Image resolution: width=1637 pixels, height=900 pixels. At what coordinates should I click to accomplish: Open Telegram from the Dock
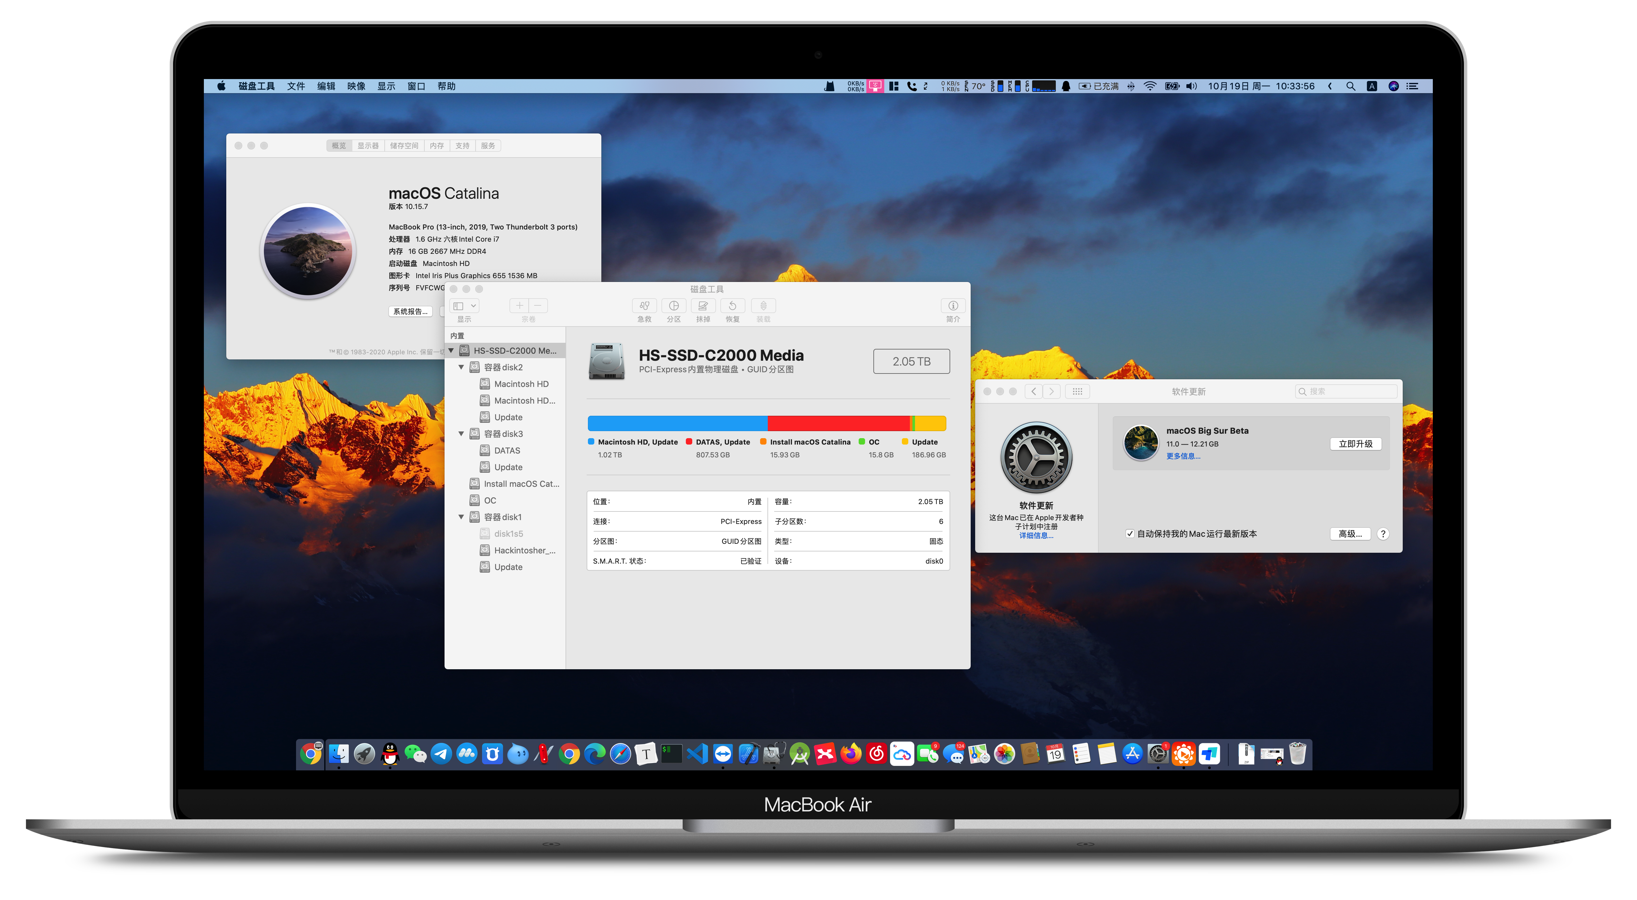click(441, 754)
